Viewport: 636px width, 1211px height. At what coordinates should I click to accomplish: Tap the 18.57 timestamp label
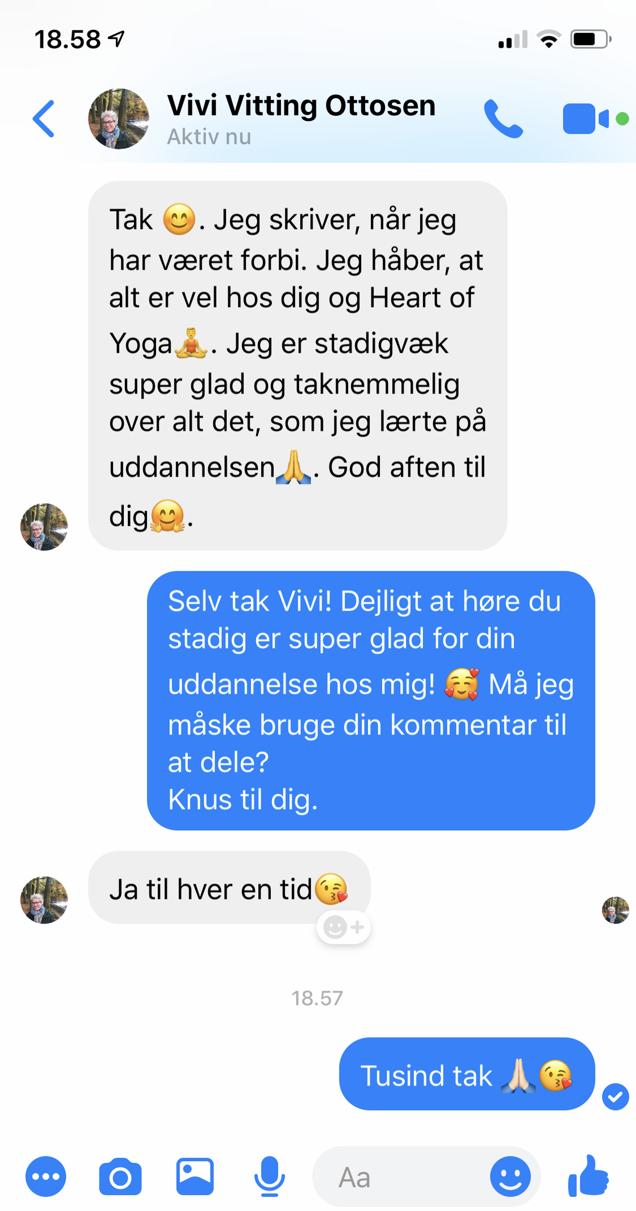pyautogui.click(x=317, y=998)
